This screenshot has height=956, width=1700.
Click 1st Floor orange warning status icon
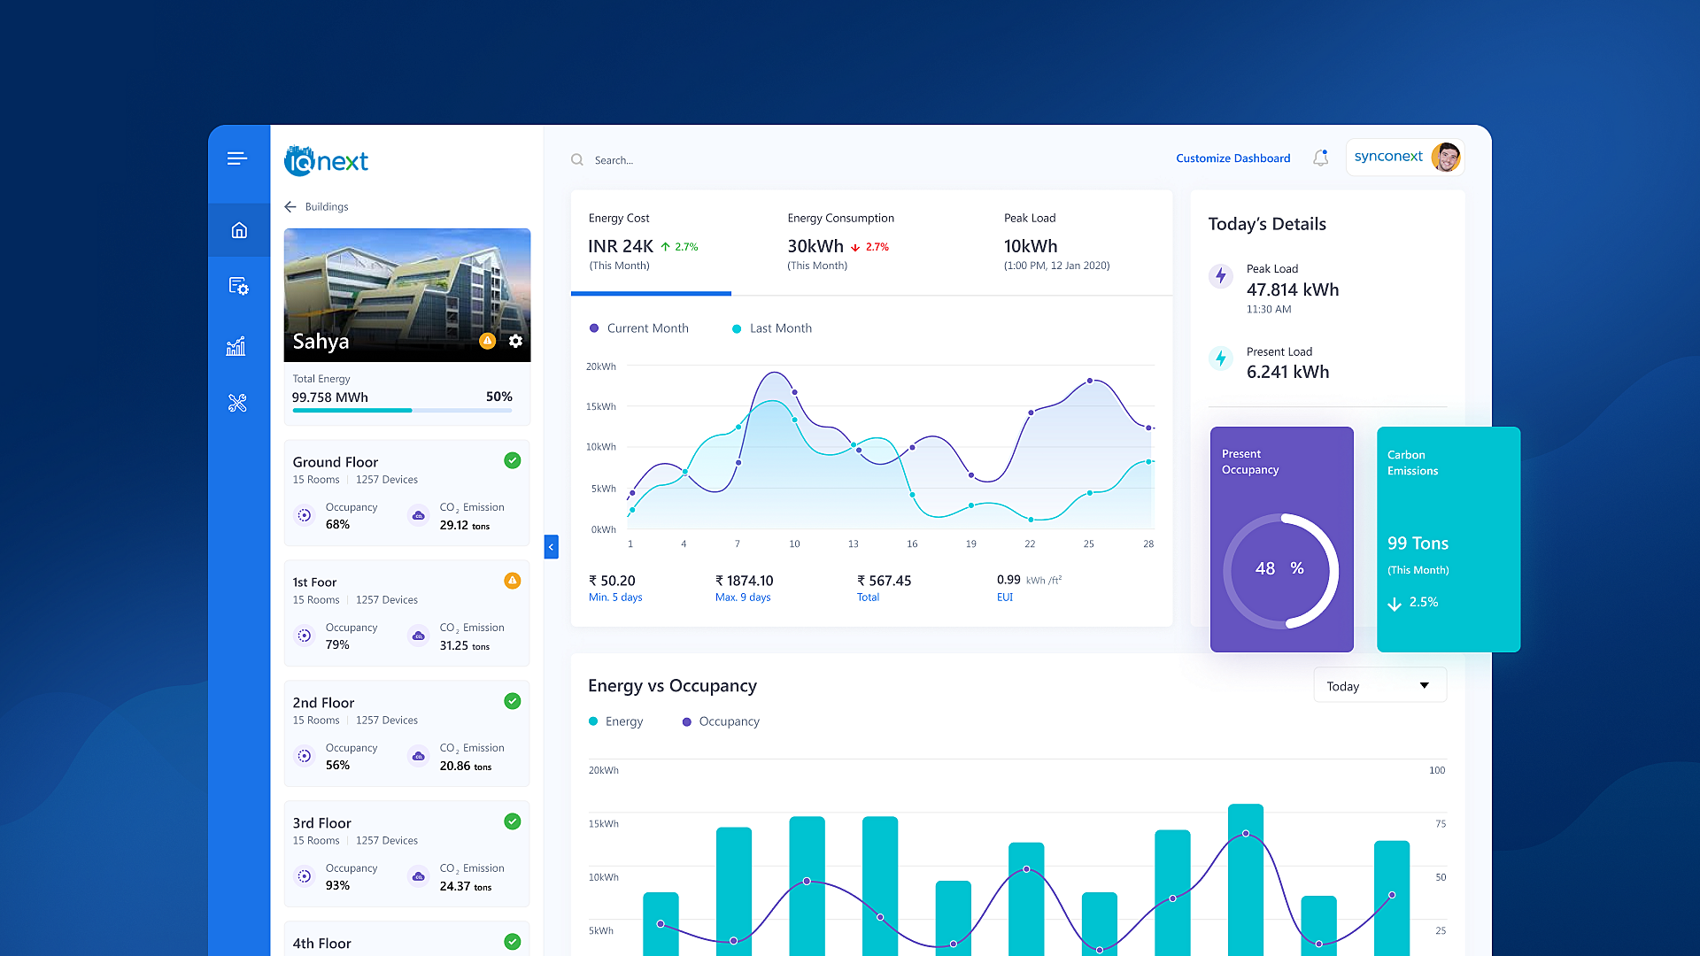513,581
